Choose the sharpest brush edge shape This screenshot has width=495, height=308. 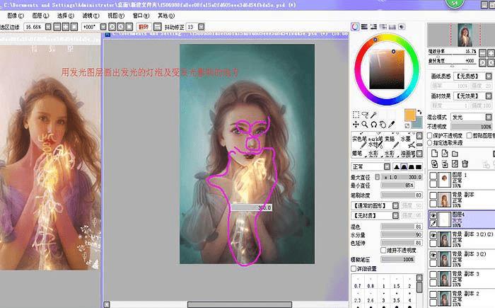[397, 166]
